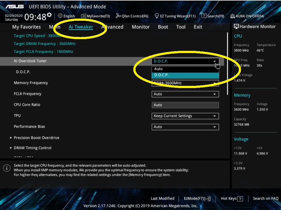Click the Voltage section heading

241,139
